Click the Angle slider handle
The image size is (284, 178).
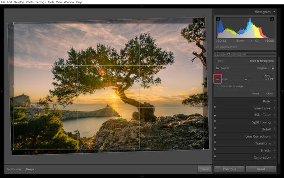tap(246, 79)
